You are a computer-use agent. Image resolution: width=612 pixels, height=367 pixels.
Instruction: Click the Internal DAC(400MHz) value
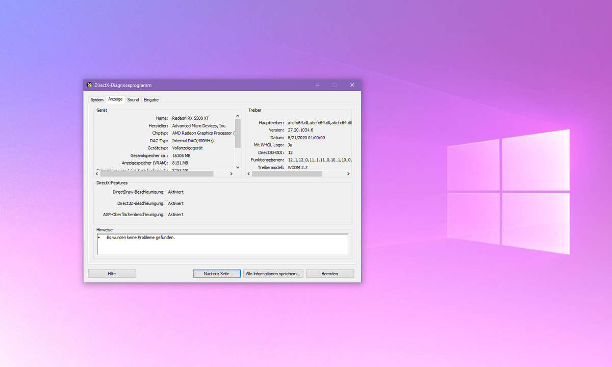(x=193, y=140)
